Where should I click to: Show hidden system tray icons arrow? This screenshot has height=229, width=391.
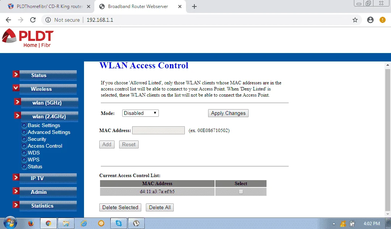(334, 224)
